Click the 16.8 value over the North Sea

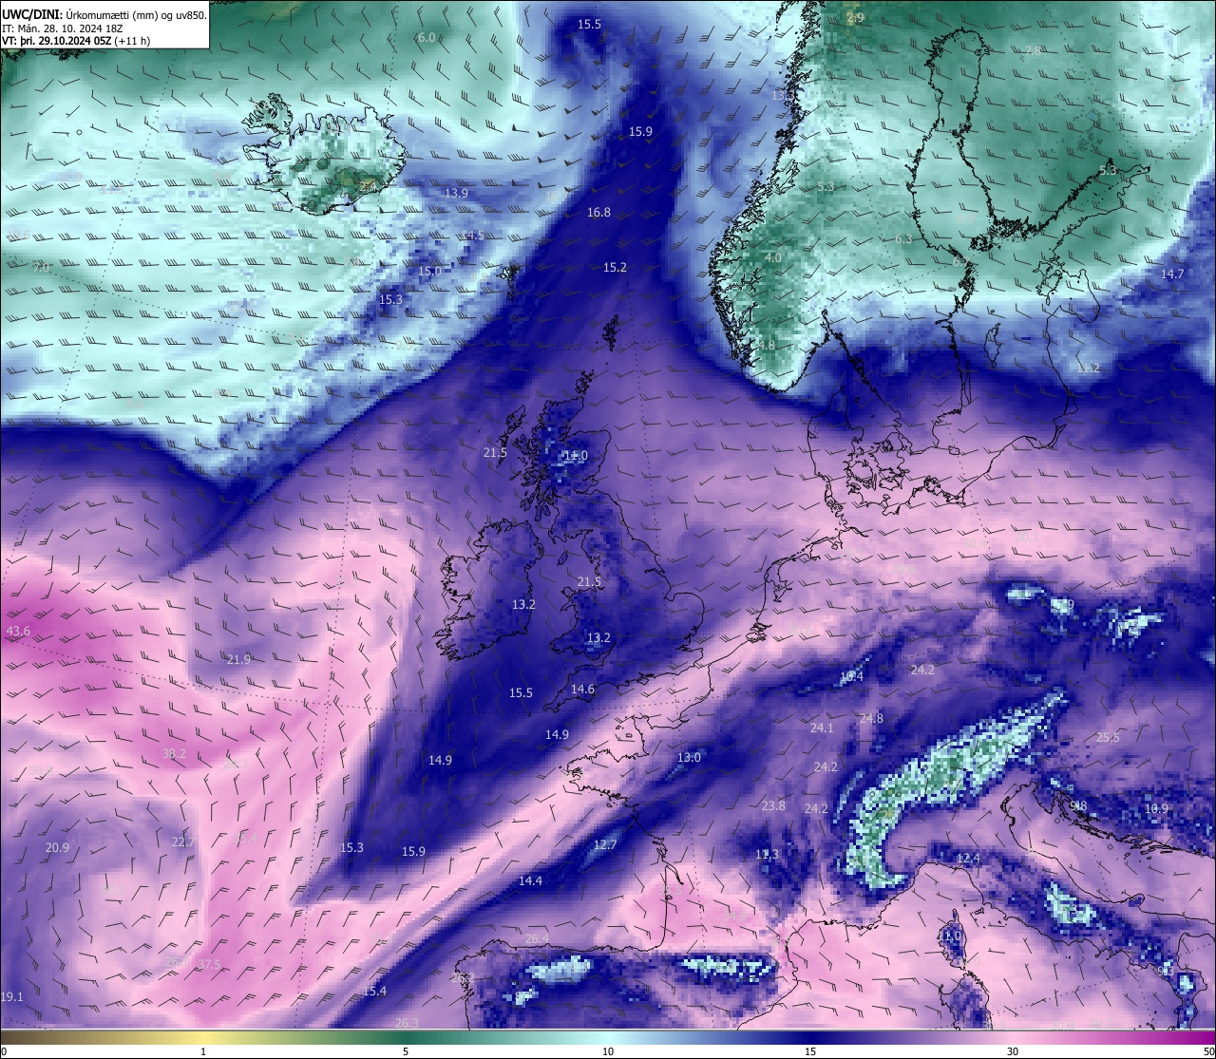click(x=598, y=213)
